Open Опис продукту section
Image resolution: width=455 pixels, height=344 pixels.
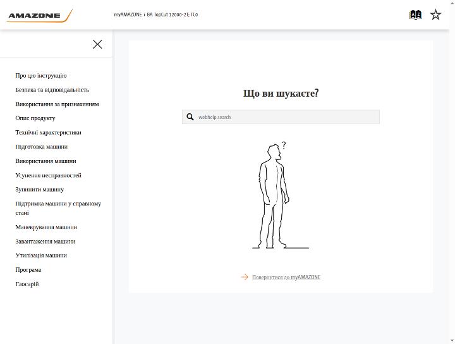pyautogui.click(x=35, y=118)
